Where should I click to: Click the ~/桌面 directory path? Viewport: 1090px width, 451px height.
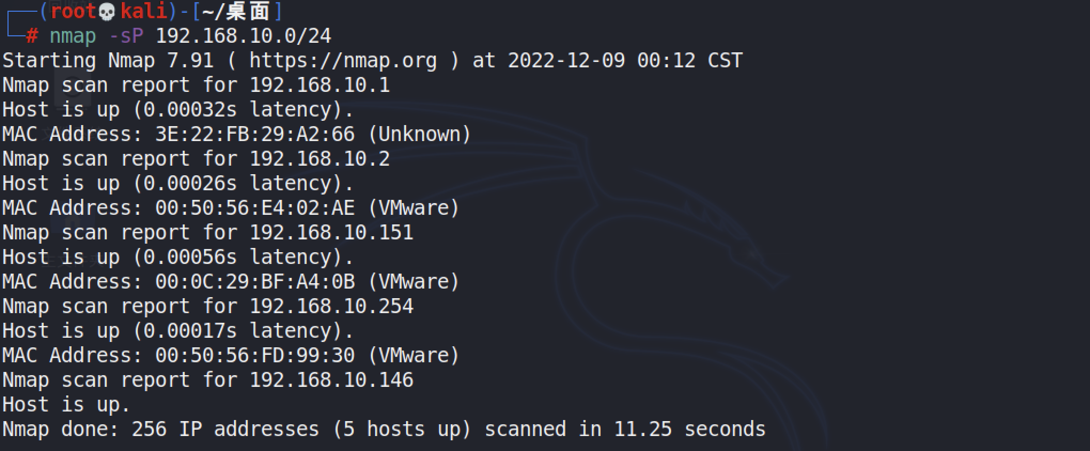[x=236, y=11]
